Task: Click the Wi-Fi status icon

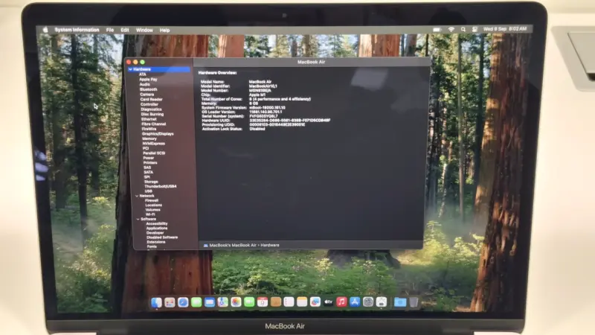Action: point(451,29)
